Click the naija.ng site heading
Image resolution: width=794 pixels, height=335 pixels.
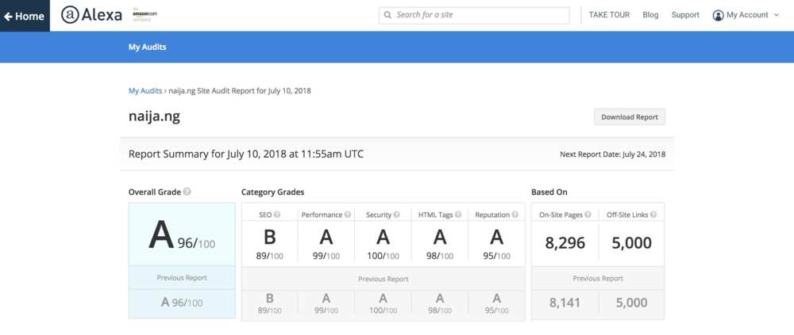pos(155,116)
